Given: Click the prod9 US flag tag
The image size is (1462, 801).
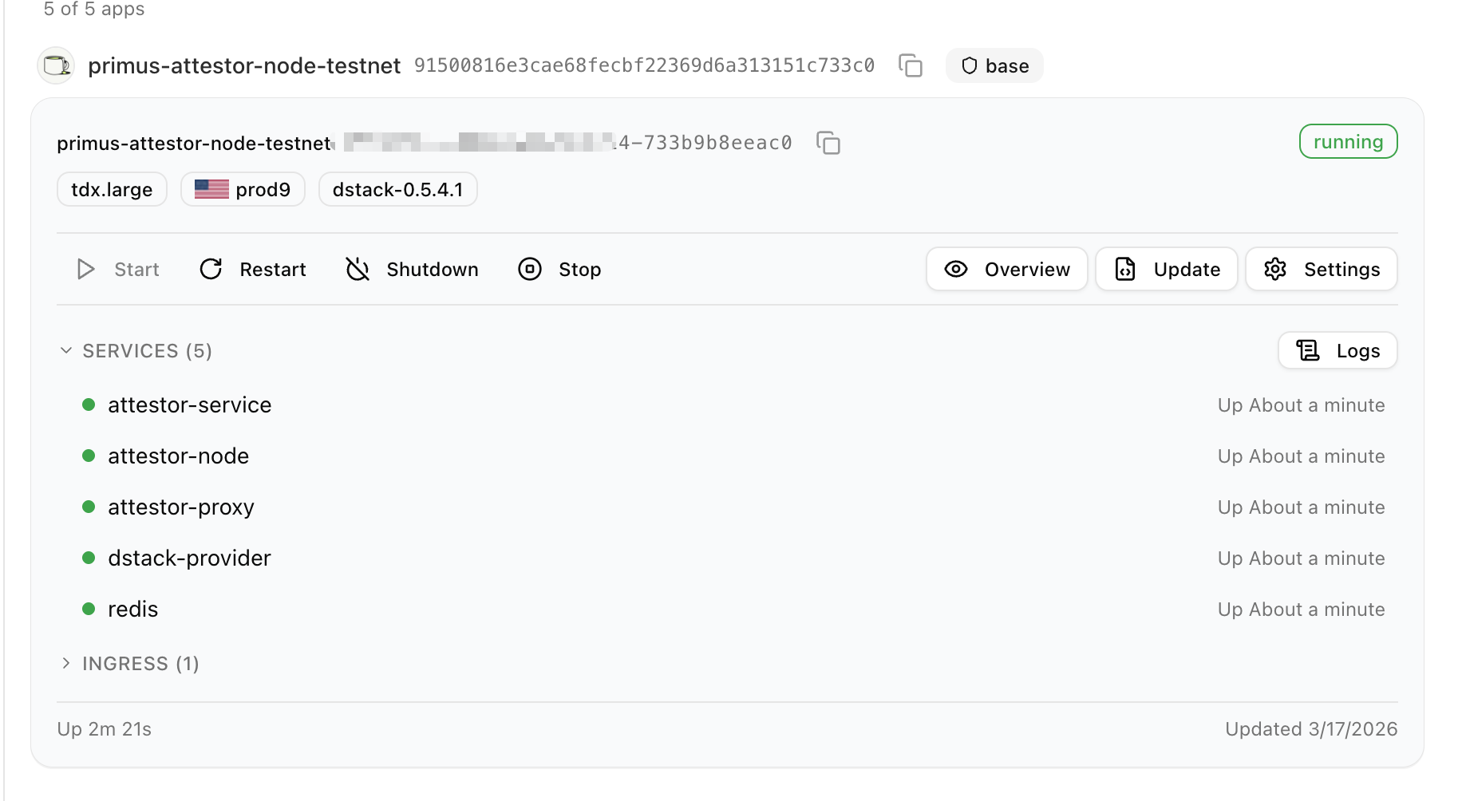Looking at the screenshot, I should 243,189.
